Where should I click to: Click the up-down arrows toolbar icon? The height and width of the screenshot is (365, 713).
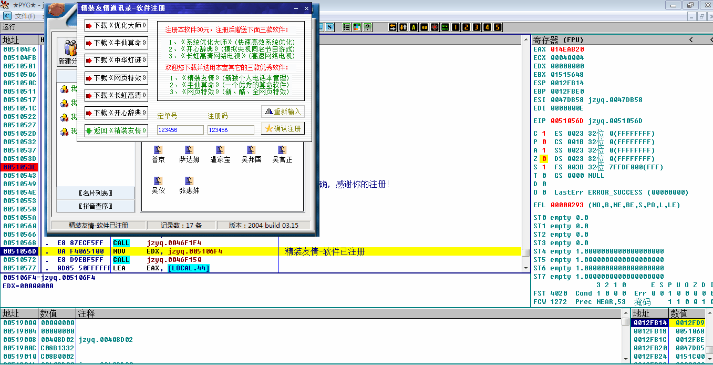(x=403, y=27)
